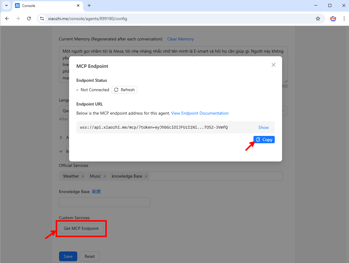The height and width of the screenshot is (263, 349).
Task: Bookmark this page with star icon
Action: (318, 19)
